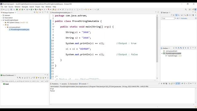Click Pin Console icon in Console toolbar

click(182, 84)
